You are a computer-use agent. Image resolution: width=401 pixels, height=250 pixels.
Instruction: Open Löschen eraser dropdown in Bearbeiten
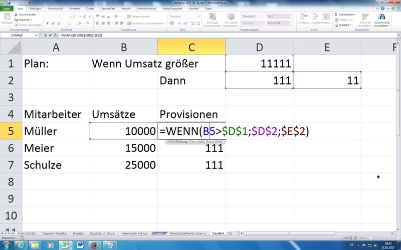point(343,25)
